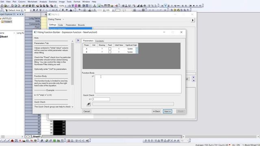
Task: Click the Save Template disk icon
Action: pos(33,6)
